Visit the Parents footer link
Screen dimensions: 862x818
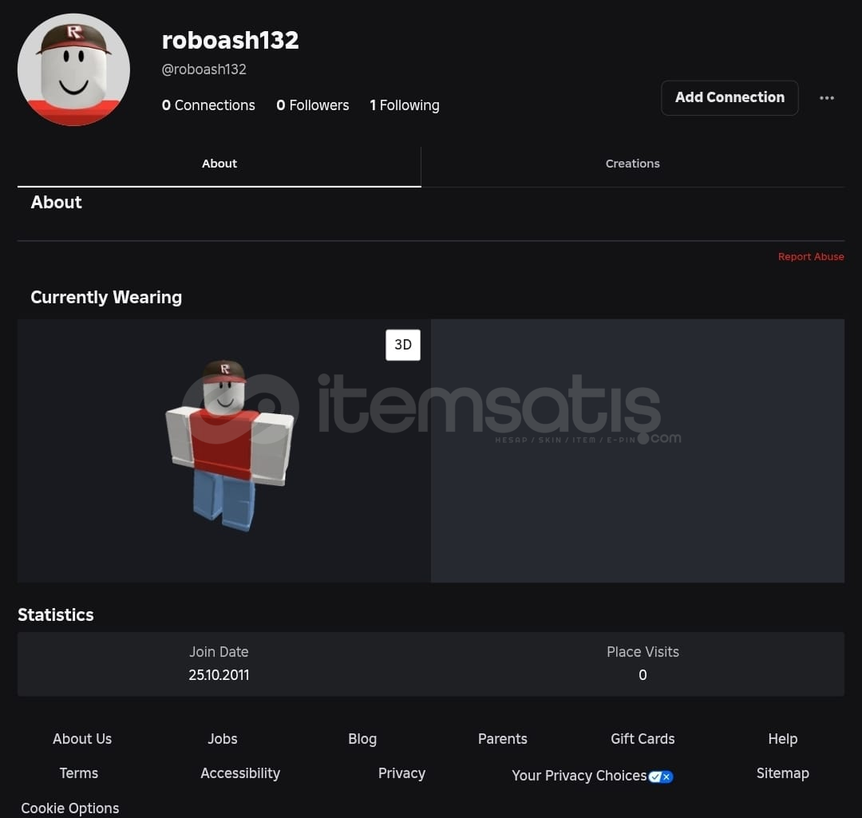coord(503,739)
